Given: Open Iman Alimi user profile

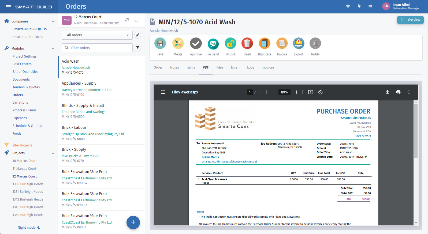Looking at the screenshot, I should [x=401, y=6].
